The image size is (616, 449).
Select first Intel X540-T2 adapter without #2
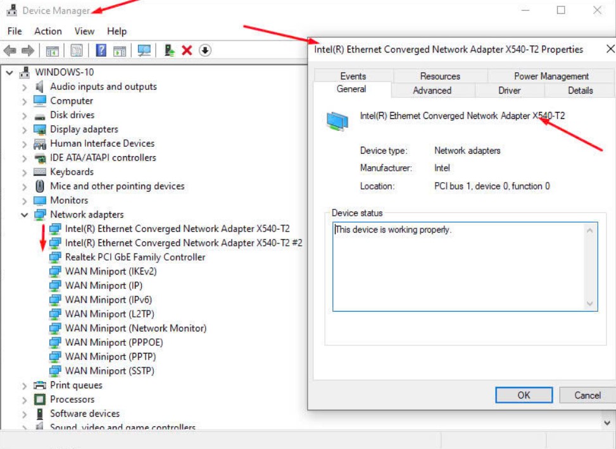coord(177,229)
